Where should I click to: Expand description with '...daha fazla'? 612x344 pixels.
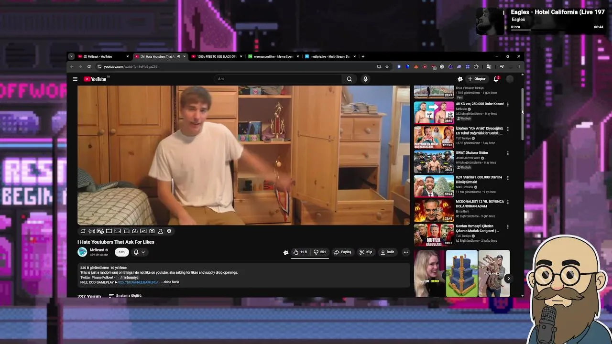(170, 282)
